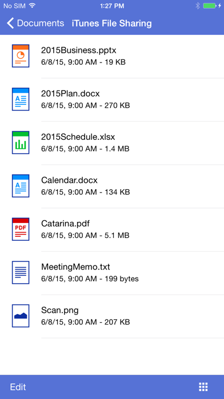Tap the spreadsheet icon for 2015Schedule.xlsx
The height and width of the screenshot is (399, 224).
pyautogui.click(x=21, y=142)
